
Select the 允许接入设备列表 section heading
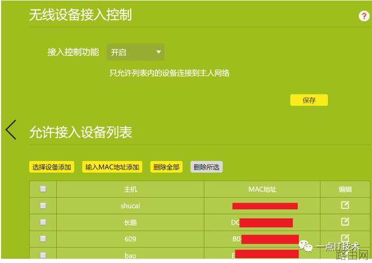80,132
